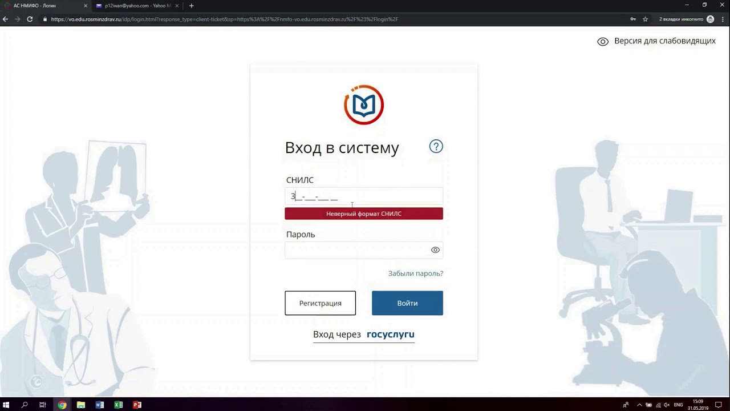
Task: Open File Explorer from taskbar
Action: click(81, 405)
